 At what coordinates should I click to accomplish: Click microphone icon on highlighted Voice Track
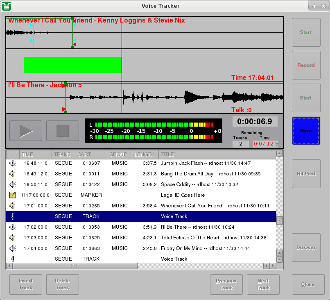pos(12,216)
